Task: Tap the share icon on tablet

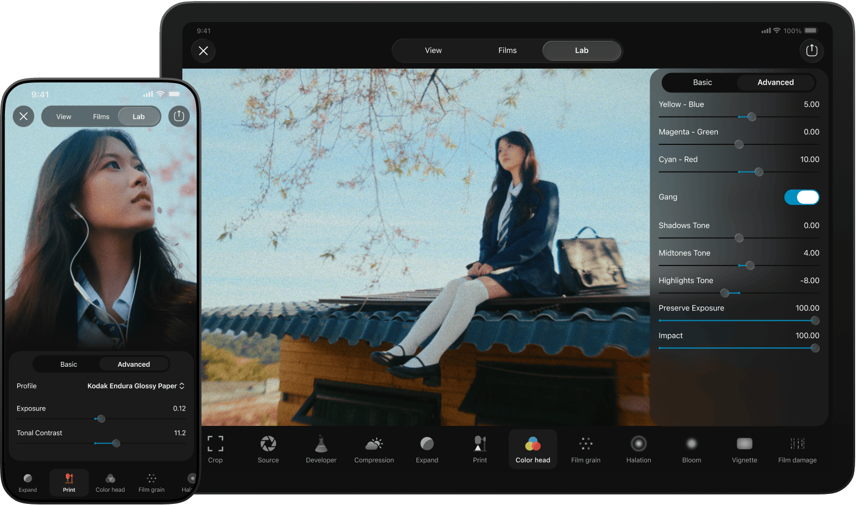Action: [812, 50]
